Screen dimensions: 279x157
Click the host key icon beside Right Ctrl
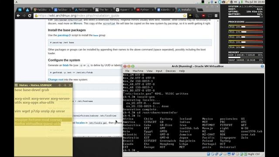[x=245, y=154]
